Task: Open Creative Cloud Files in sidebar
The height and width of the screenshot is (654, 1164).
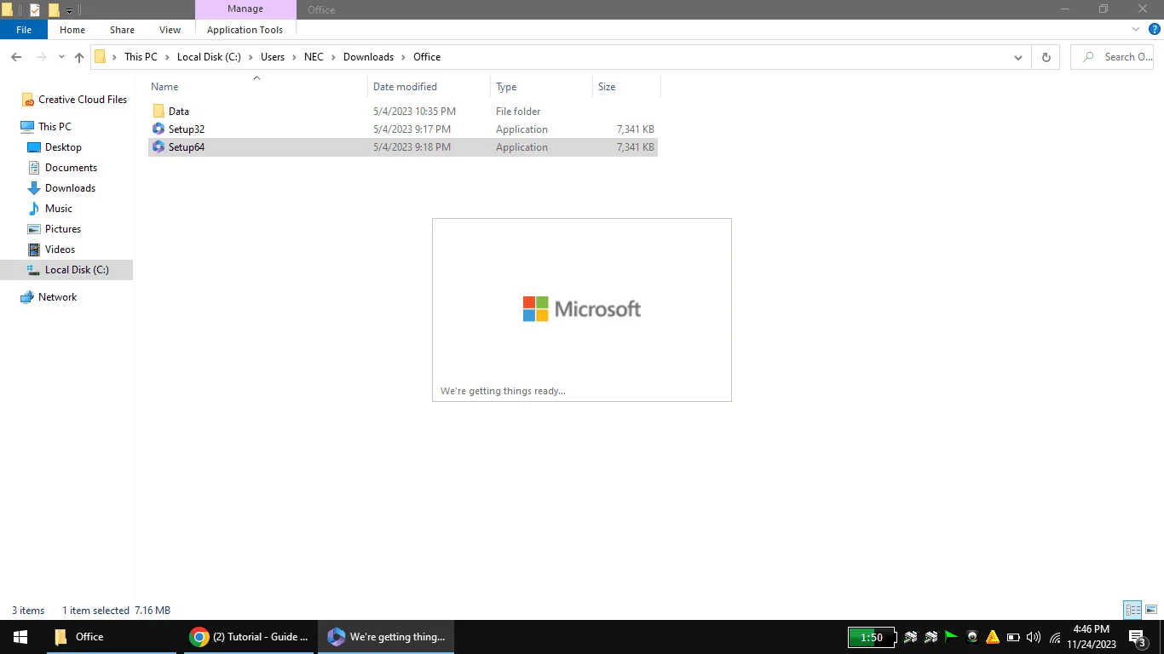Action: 75,100
